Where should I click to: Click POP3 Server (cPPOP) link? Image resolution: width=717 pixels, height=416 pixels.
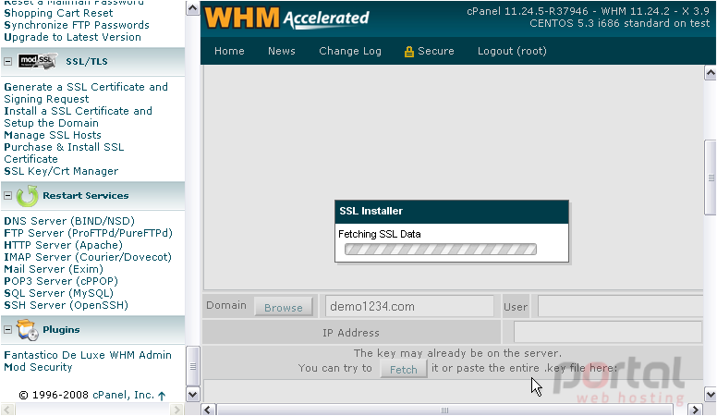pos(61,281)
